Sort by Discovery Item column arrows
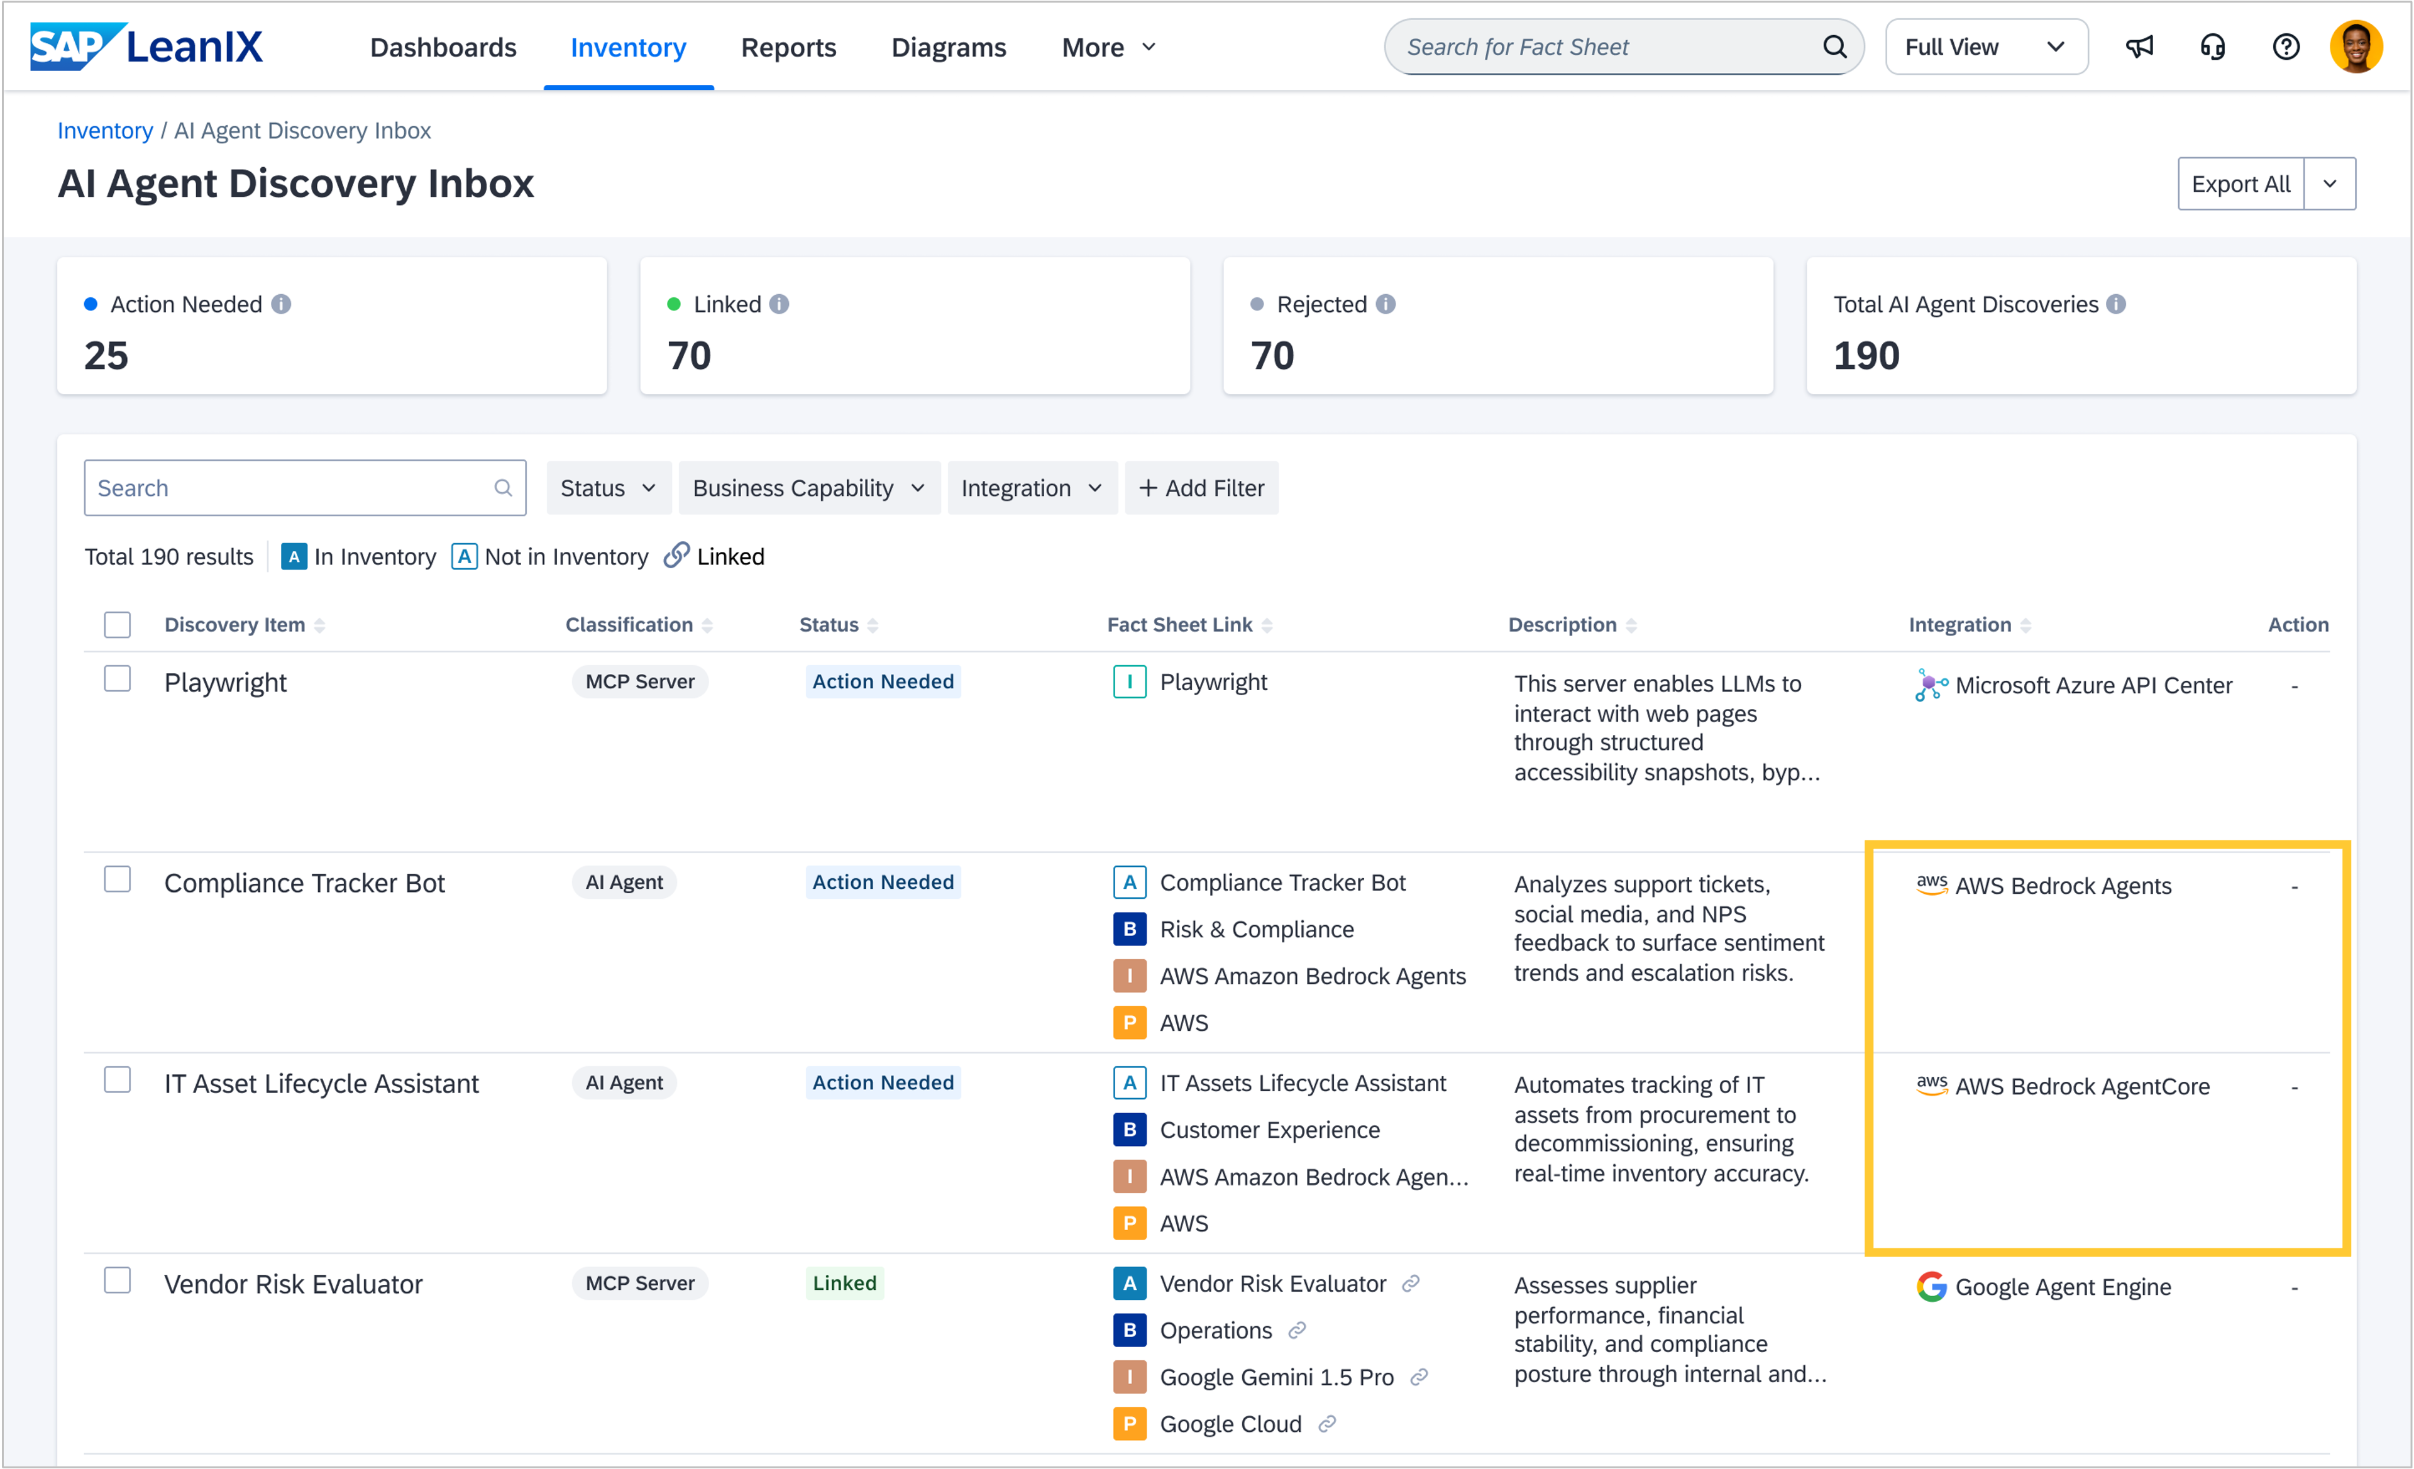The height and width of the screenshot is (1469, 2414). pyautogui.click(x=319, y=626)
